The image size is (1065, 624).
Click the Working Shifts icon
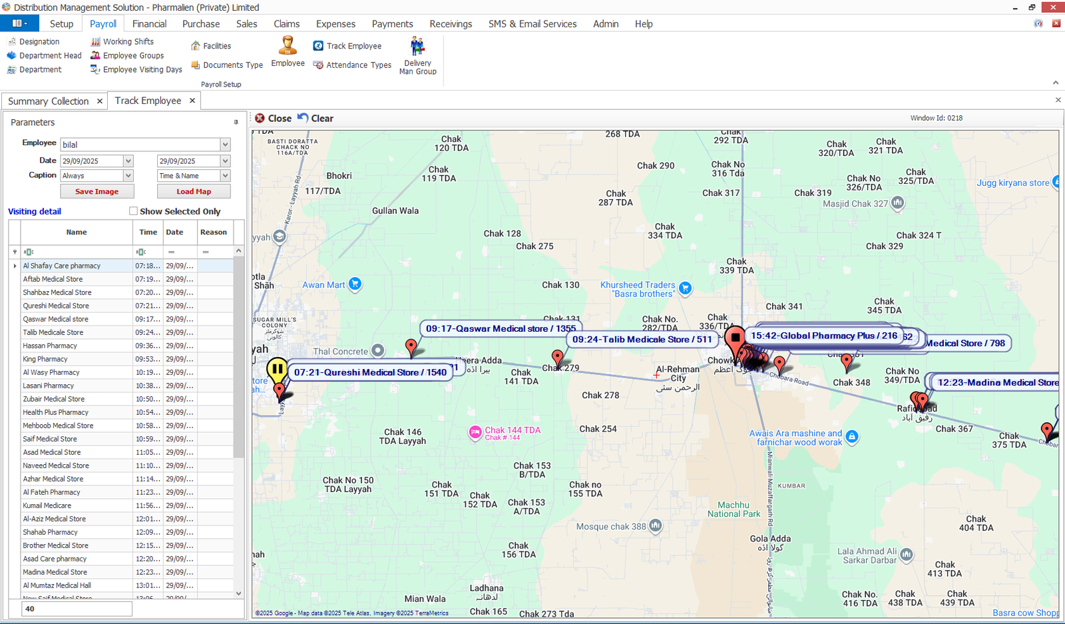pyautogui.click(x=96, y=41)
